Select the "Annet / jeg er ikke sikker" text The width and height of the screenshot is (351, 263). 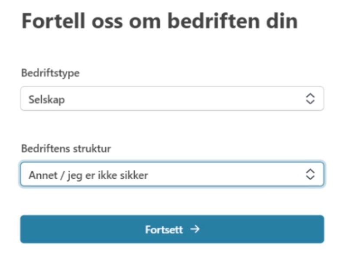tap(88, 175)
